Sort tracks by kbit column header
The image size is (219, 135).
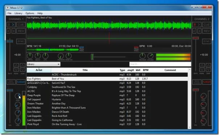138,70
